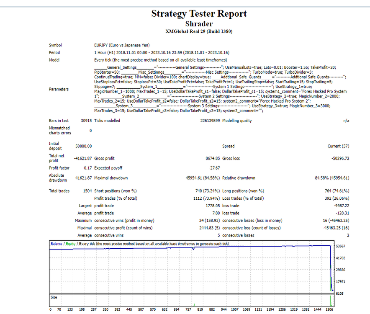Click the Expected payoff label
This screenshot has height=314, width=370.
pyautogui.click(x=108, y=168)
